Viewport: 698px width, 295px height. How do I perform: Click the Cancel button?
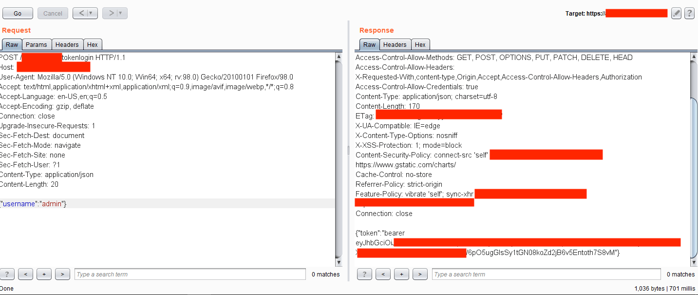coord(53,13)
